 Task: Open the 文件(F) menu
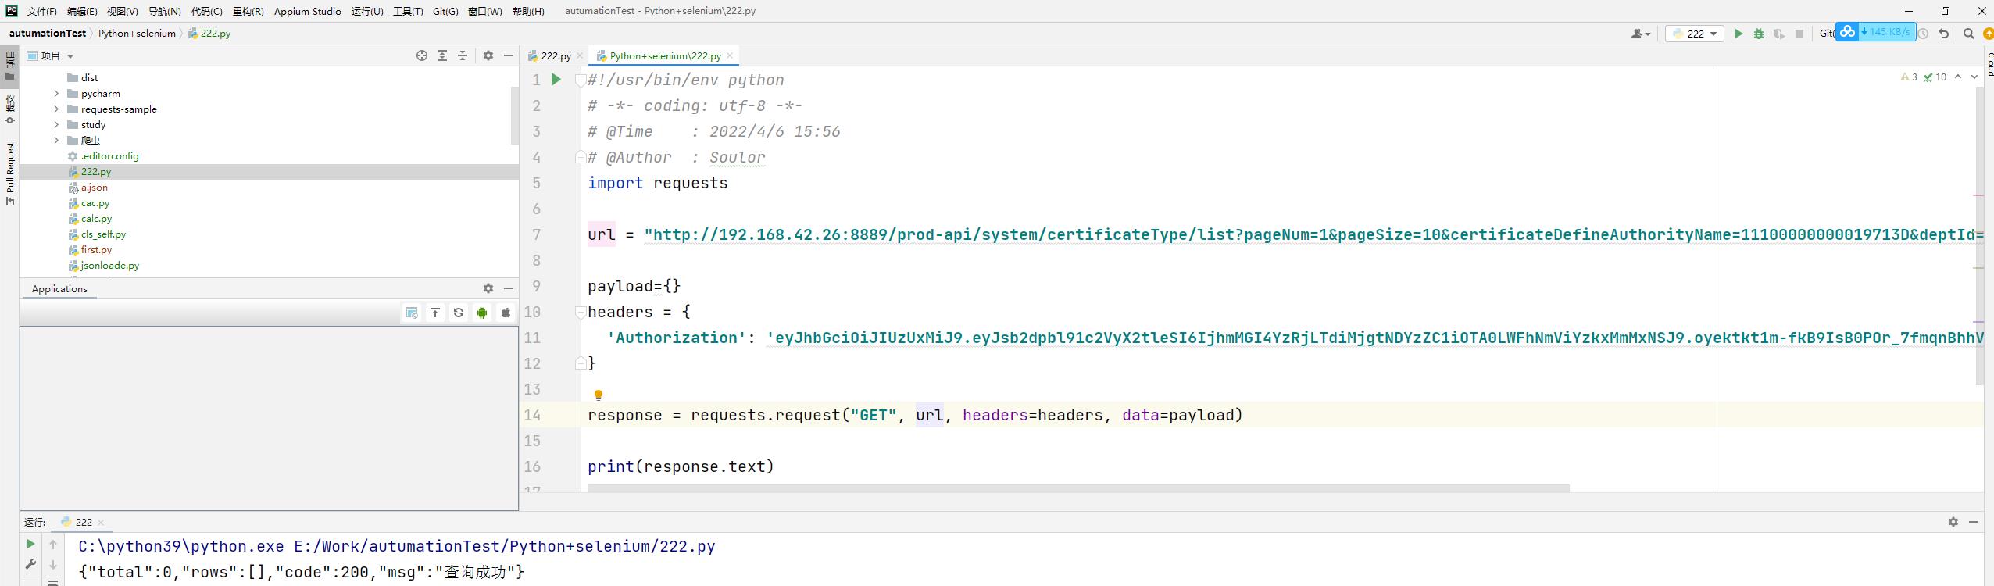[x=41, y=11]
